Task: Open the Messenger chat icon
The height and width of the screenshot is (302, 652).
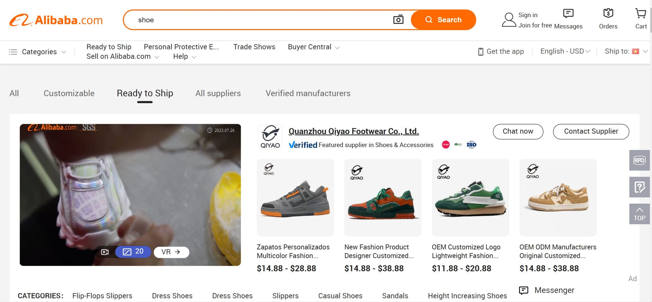Action: [x=524, y=290]
